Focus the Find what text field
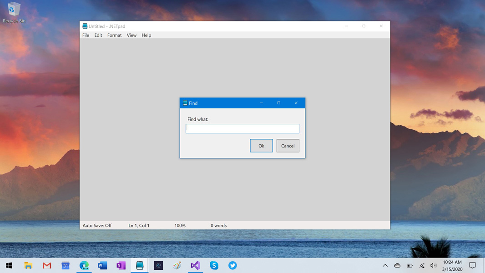The image size is (485, 273). pos(242,129)
